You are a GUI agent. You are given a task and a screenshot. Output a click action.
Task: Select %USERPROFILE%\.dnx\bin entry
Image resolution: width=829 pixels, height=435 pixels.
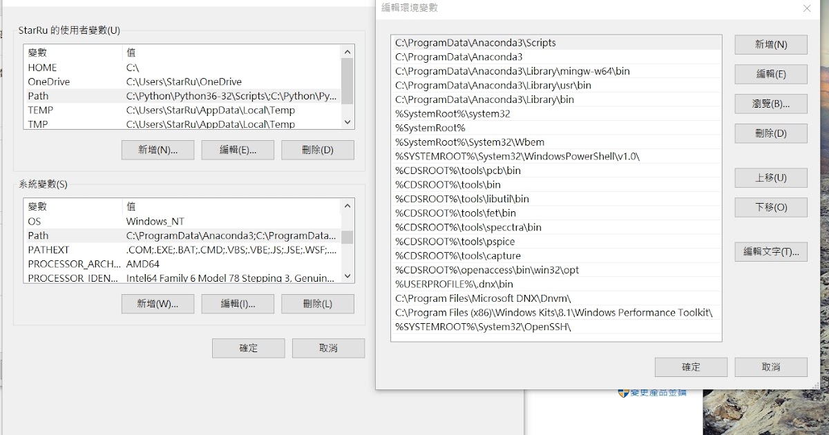tap(556, 284)
